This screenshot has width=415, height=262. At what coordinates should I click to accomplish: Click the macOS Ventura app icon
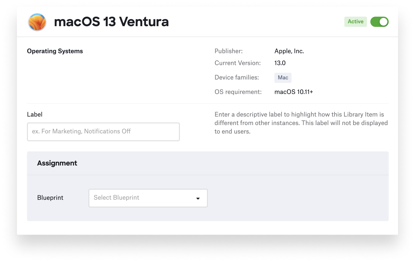point(37,22)
